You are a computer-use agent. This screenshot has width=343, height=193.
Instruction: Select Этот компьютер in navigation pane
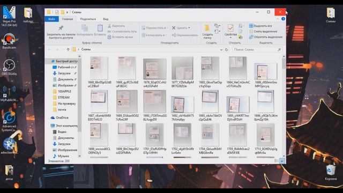pos(64,126)
